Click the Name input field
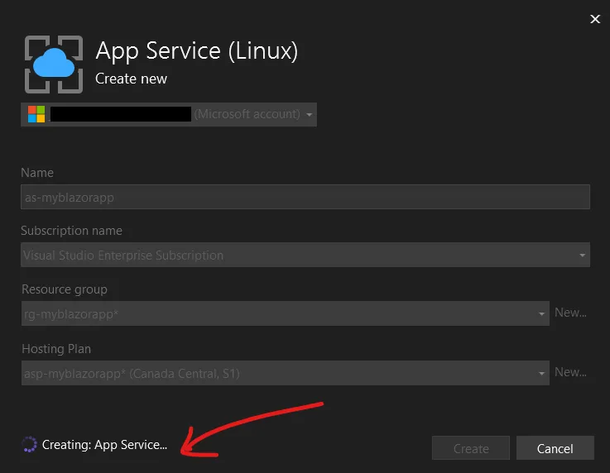Image resolution: width=610 pixels, height=473 pixels. coord(305,197)
